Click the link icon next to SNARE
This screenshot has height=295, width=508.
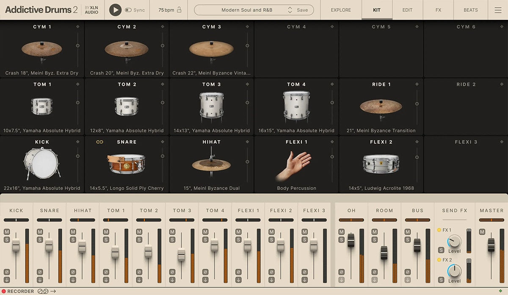point(99,142)
